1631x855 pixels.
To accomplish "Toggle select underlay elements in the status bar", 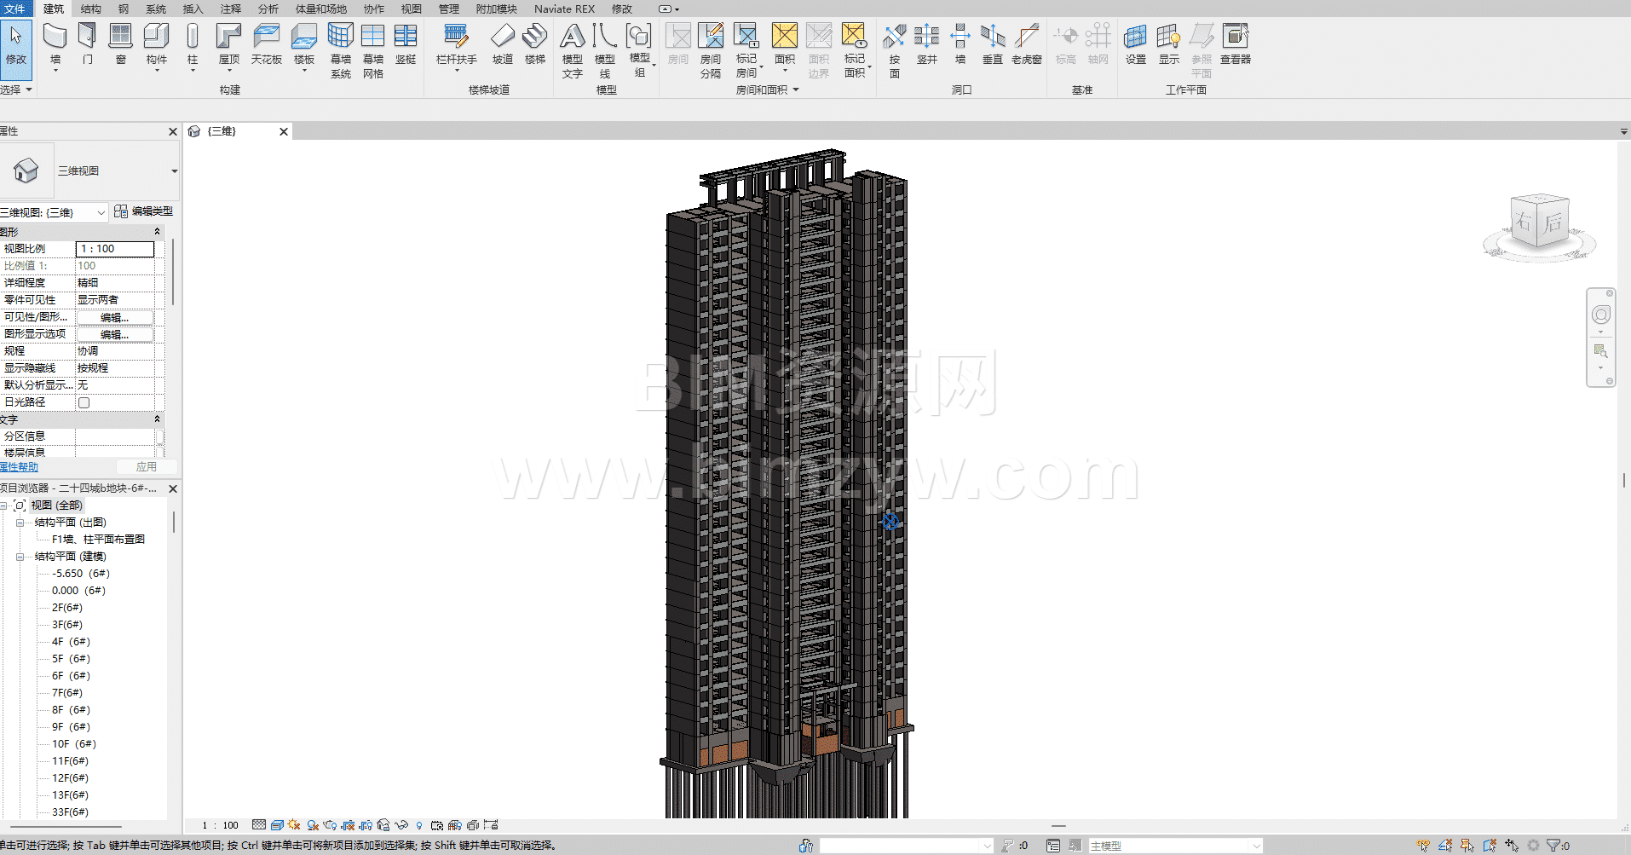I will [1445, 846].
